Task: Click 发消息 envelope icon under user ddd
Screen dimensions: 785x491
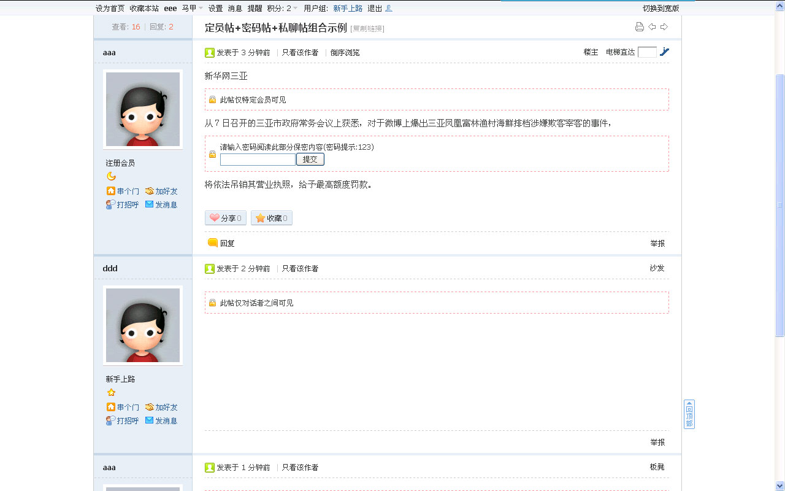Action: [150, 420]
